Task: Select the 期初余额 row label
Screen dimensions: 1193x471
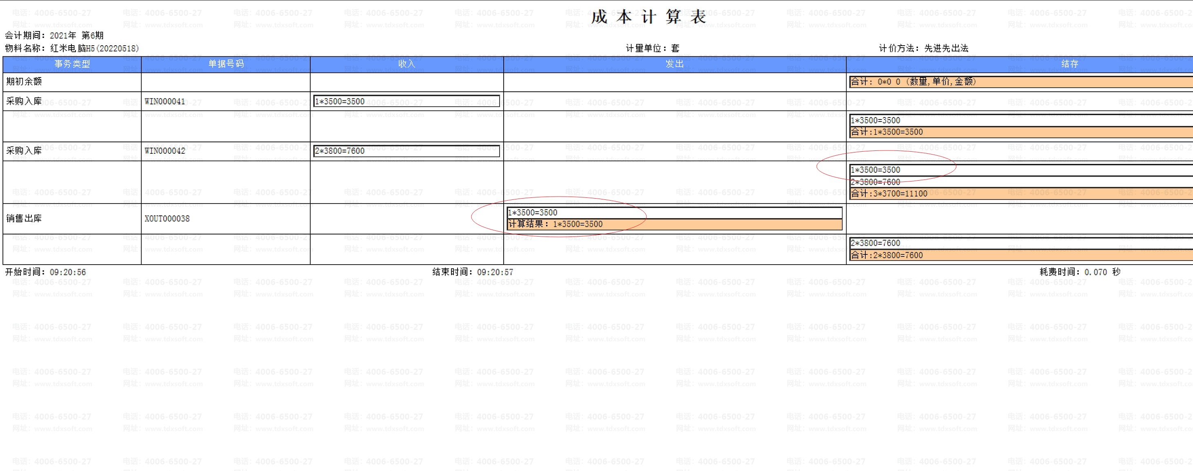Action: (24, 82)
